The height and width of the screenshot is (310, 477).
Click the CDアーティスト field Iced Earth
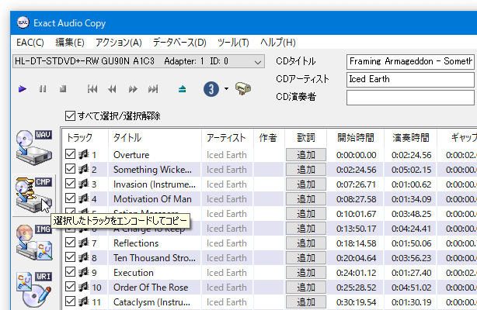point(410,80)
